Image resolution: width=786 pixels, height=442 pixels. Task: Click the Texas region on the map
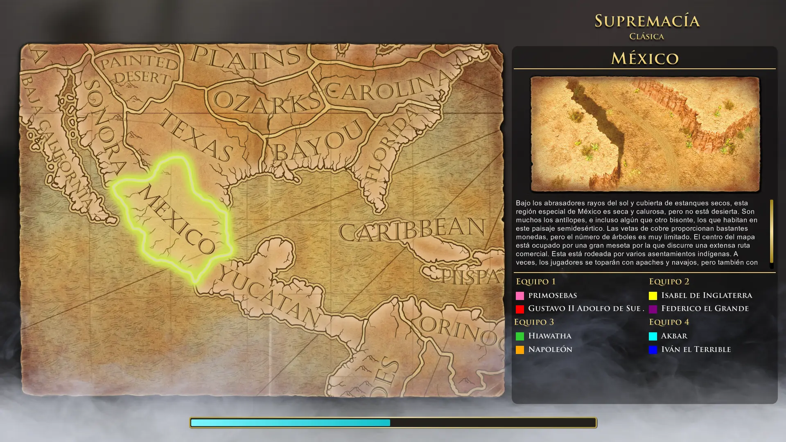click(x=196, y=136)
